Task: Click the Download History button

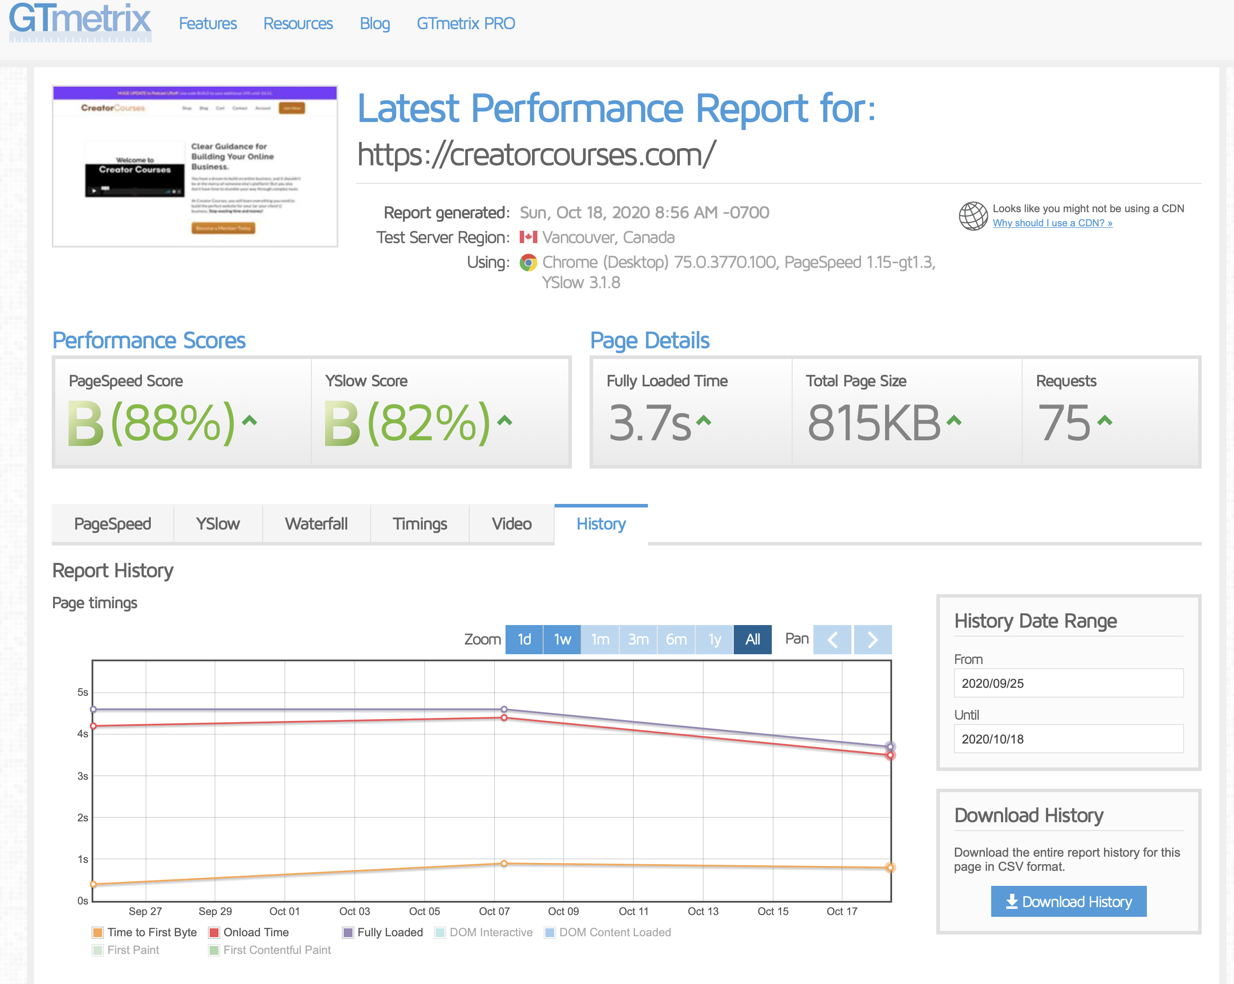Action: click(x=1069, y=902)
